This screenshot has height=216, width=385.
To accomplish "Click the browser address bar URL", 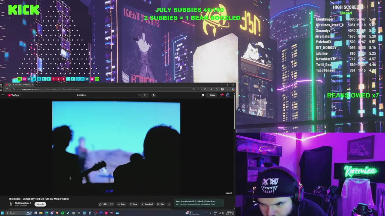I will 49,89.
